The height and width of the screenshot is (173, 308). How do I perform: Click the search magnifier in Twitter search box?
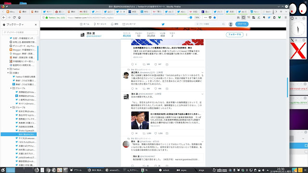coord(223,24)
